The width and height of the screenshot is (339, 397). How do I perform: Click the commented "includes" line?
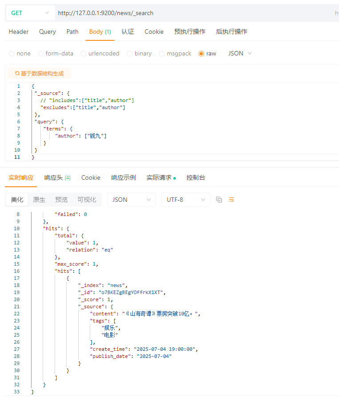[87, 101]
